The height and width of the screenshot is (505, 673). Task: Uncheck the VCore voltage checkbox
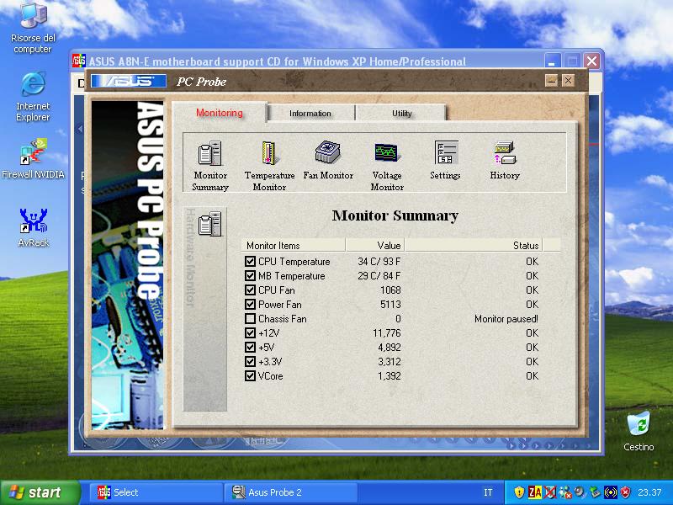tap(250, 375)
